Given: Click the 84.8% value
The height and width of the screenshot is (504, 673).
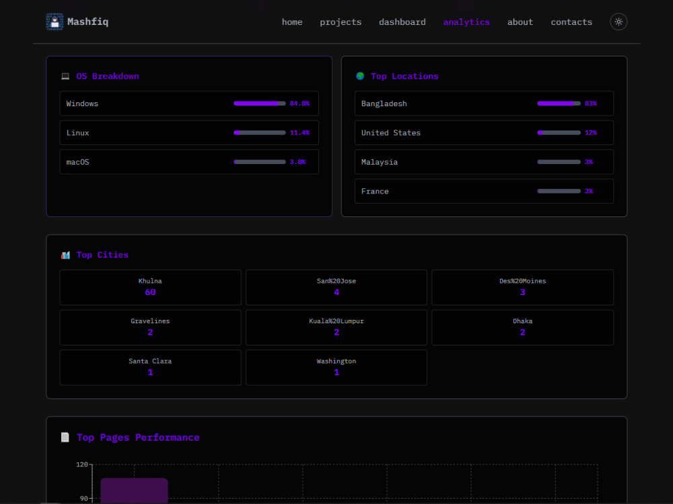Looking at the screenshot, I should pos(299,103).
